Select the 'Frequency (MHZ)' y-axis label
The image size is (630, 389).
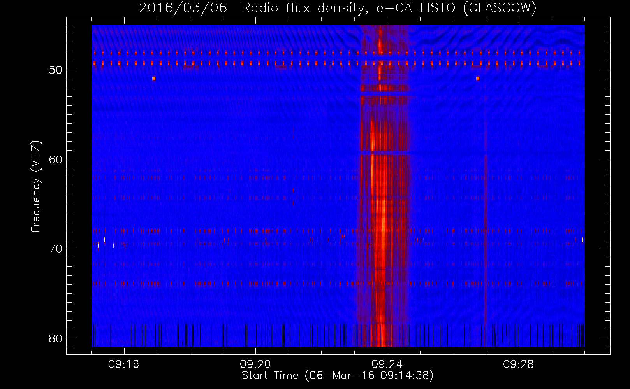click(35, 187)
